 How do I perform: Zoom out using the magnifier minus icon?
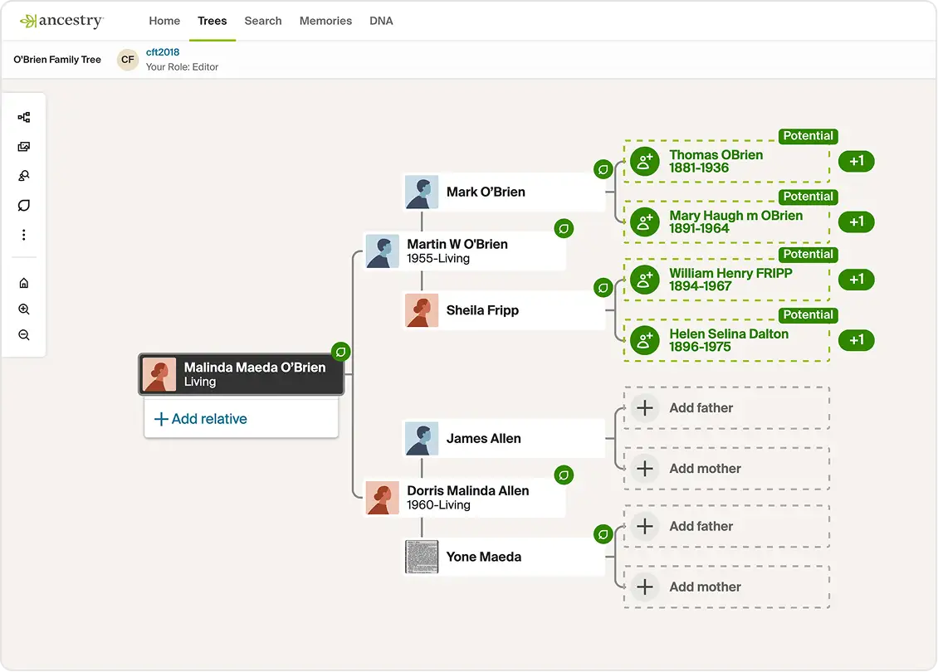(24, 334)
